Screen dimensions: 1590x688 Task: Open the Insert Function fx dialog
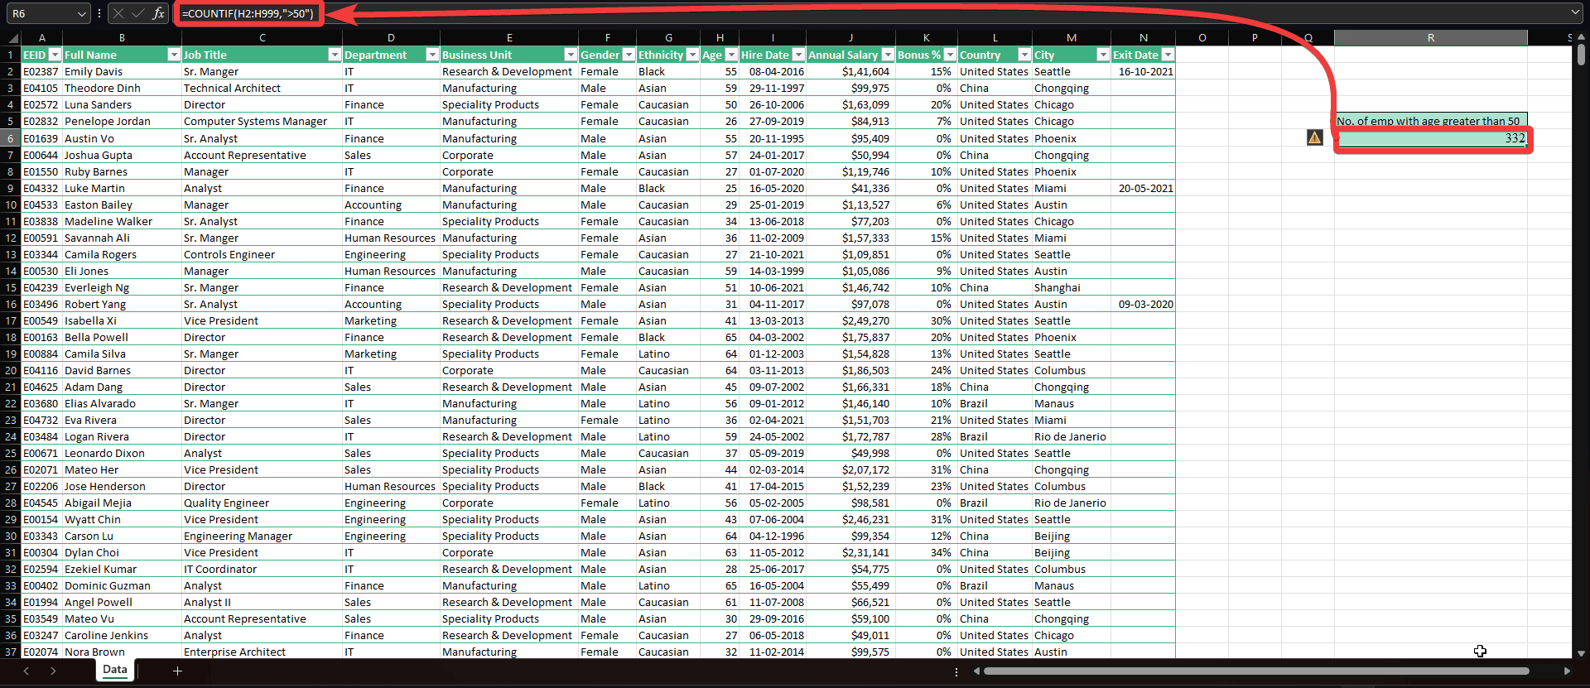click(158, 13)
